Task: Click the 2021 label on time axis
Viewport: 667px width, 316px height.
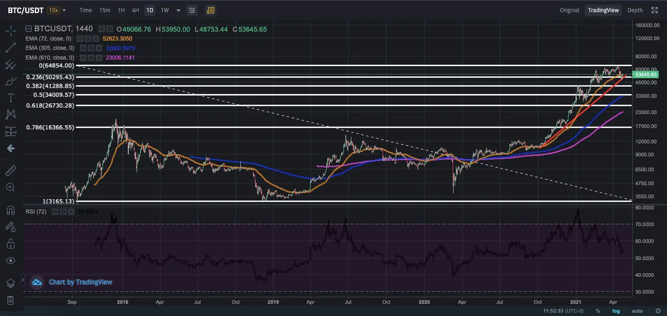Action: tap(576, 302)
